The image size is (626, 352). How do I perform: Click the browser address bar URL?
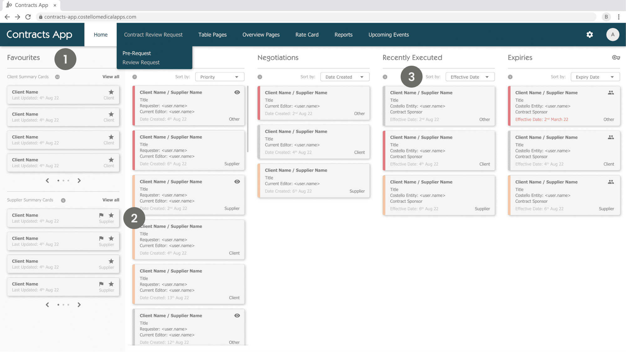click(x=90, y=17)
